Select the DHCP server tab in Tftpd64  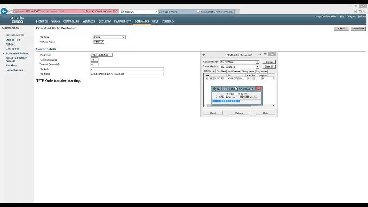[234, 71]
